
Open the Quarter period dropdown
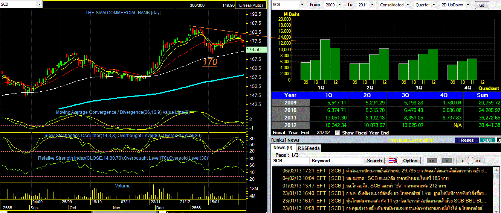click(x=434, y=5)
